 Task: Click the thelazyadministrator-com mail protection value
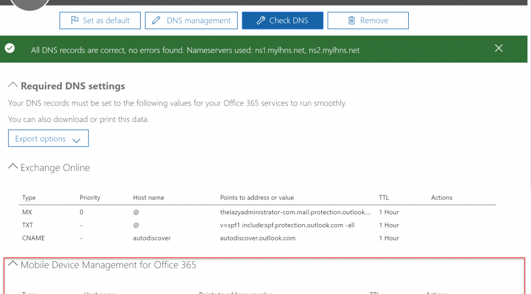point(296,212)
